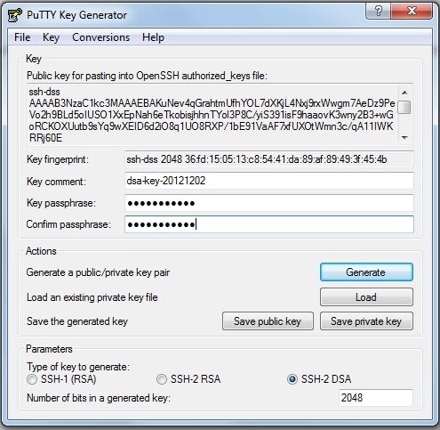The height and width of the screenshot is (430, 440).
Task: Open the Conversions menu
Action: [100, 37]
